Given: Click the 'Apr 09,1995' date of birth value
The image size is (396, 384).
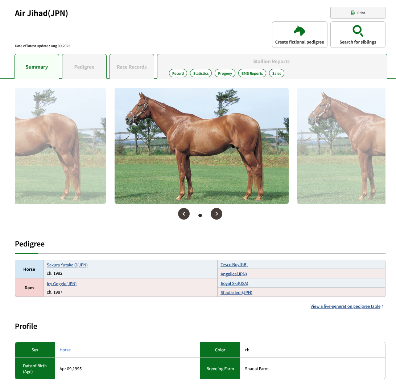Looking at the screenshot, I should pos(70,369).
